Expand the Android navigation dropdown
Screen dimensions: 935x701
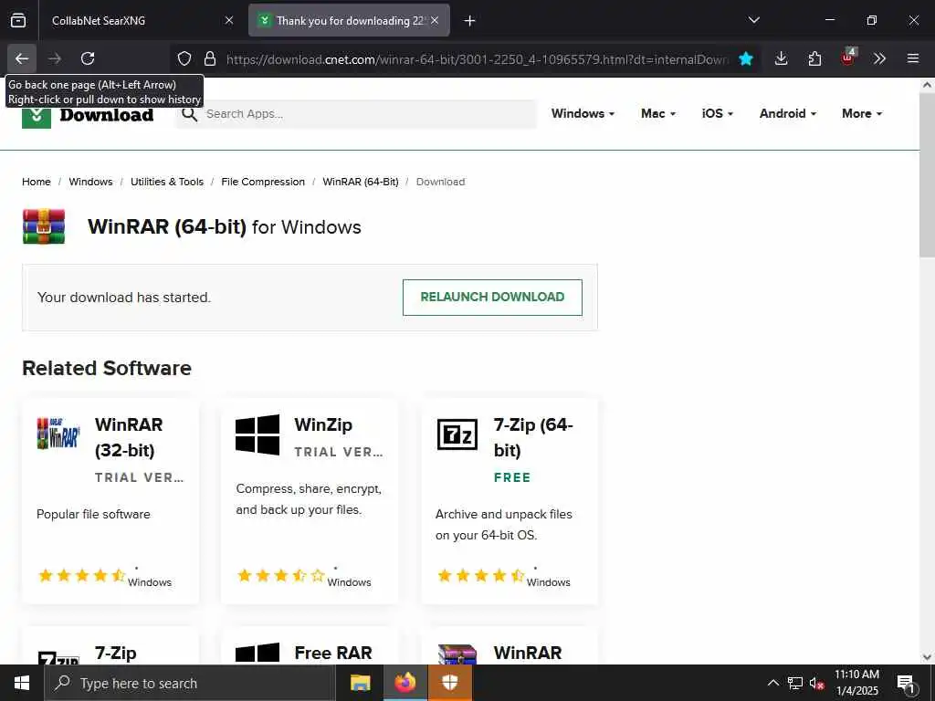pyautogui.click(x=788, y=113)
